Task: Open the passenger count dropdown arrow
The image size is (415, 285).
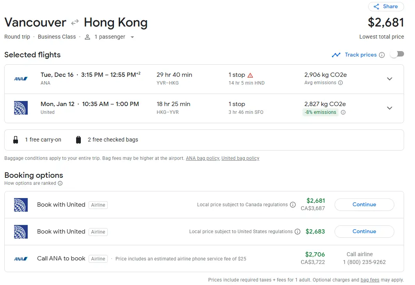Action: [x=132, y=37]
